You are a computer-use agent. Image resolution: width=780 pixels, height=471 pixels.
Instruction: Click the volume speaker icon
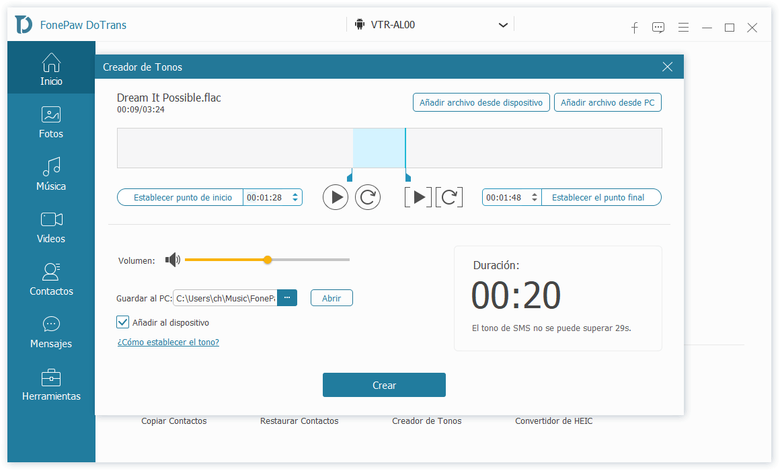(173, 260)
